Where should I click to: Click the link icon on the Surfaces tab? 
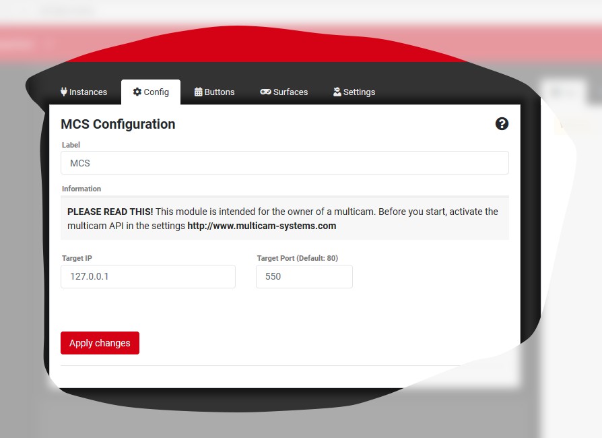[x=265, y=92]
